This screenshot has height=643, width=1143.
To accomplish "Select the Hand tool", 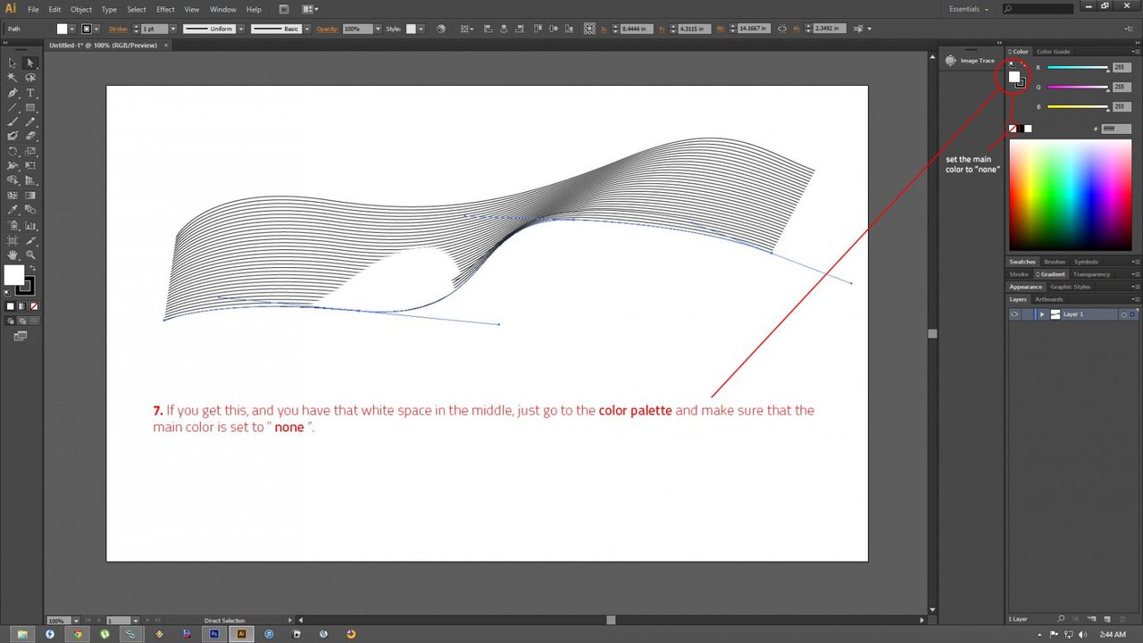I will 13,255.
